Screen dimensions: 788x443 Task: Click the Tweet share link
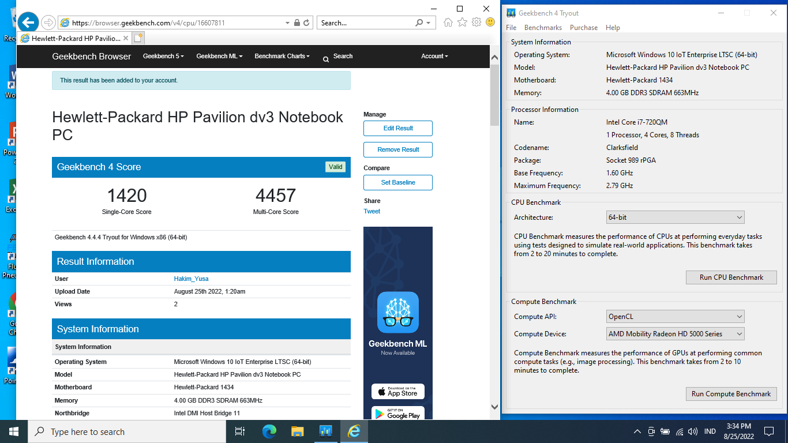372,211
